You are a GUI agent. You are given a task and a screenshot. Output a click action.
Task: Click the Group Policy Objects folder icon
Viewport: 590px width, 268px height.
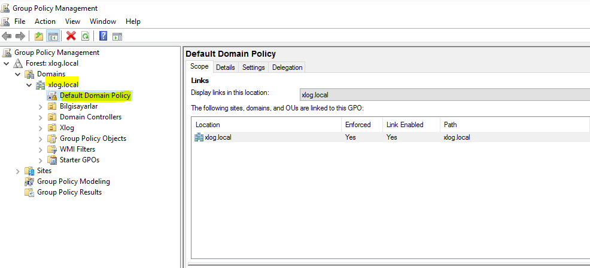pyautogui.click(x=52, y=138)
